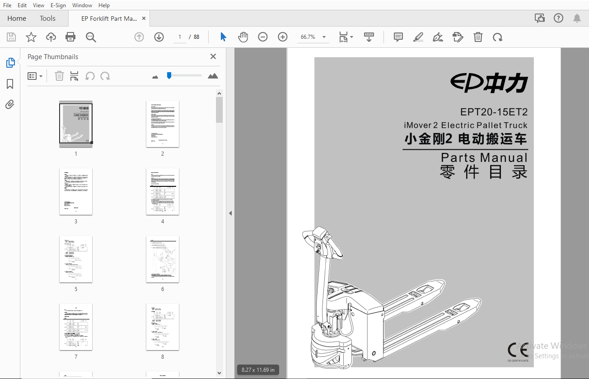Bookmark file with star icon
The image size is (589, 379).
point(31,37)
